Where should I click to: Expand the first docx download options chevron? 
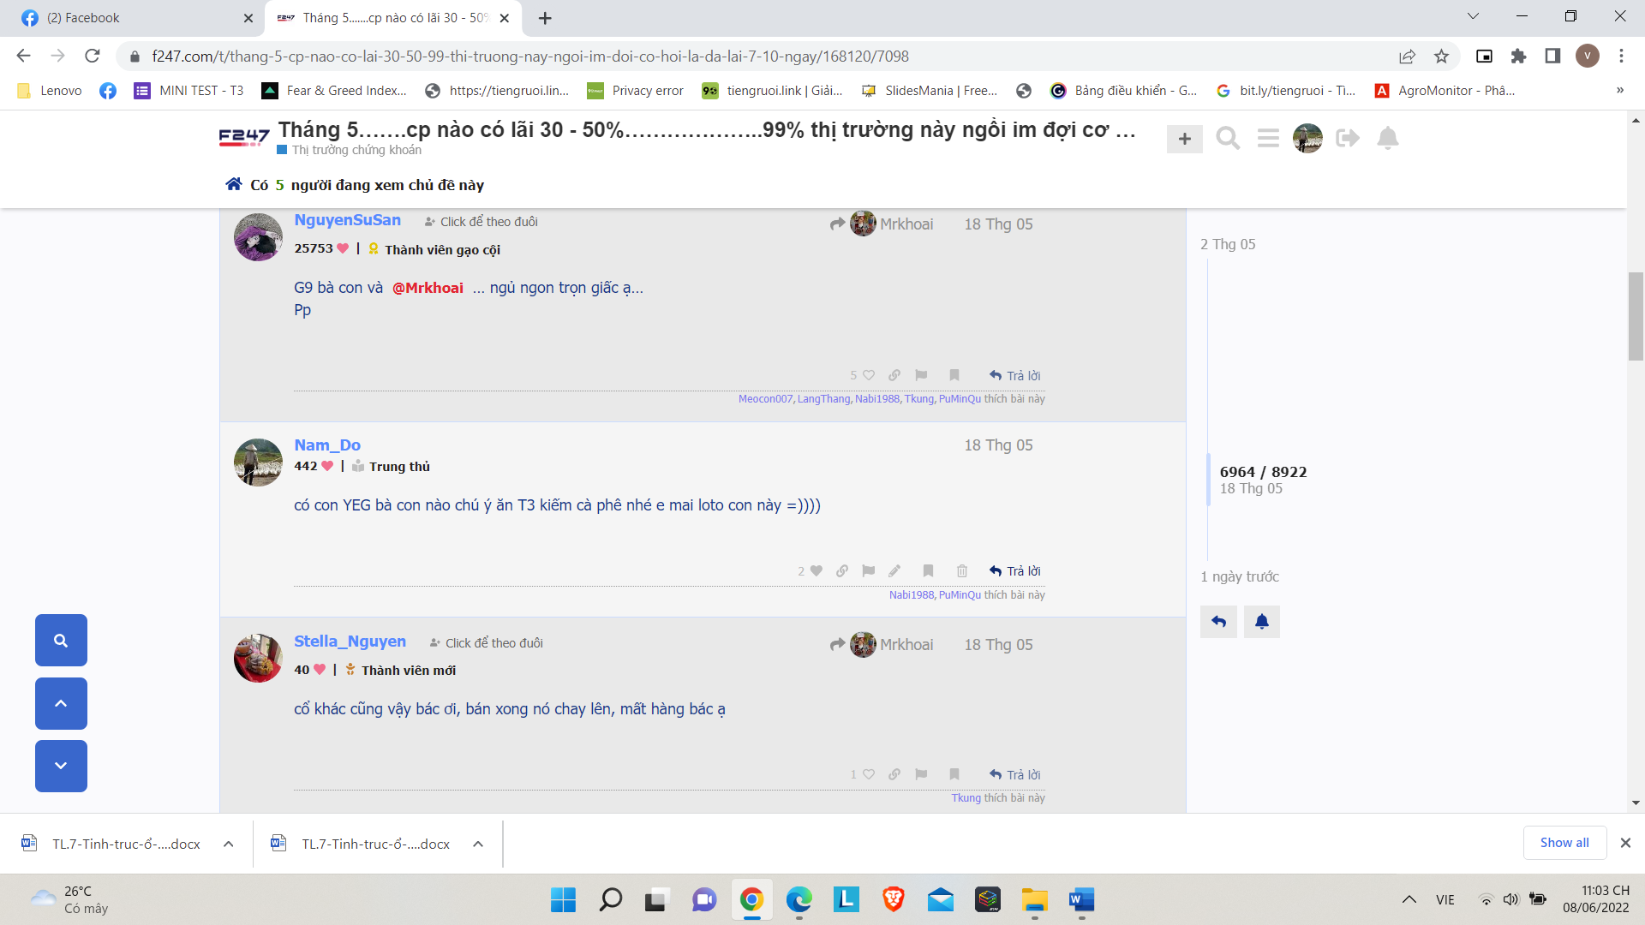228,844
